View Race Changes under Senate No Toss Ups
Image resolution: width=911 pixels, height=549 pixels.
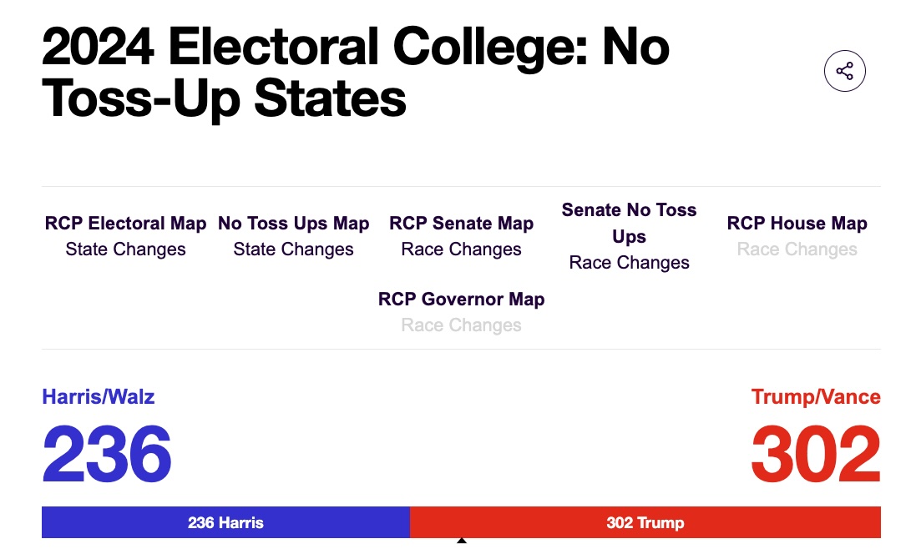[x=629, y=263]
